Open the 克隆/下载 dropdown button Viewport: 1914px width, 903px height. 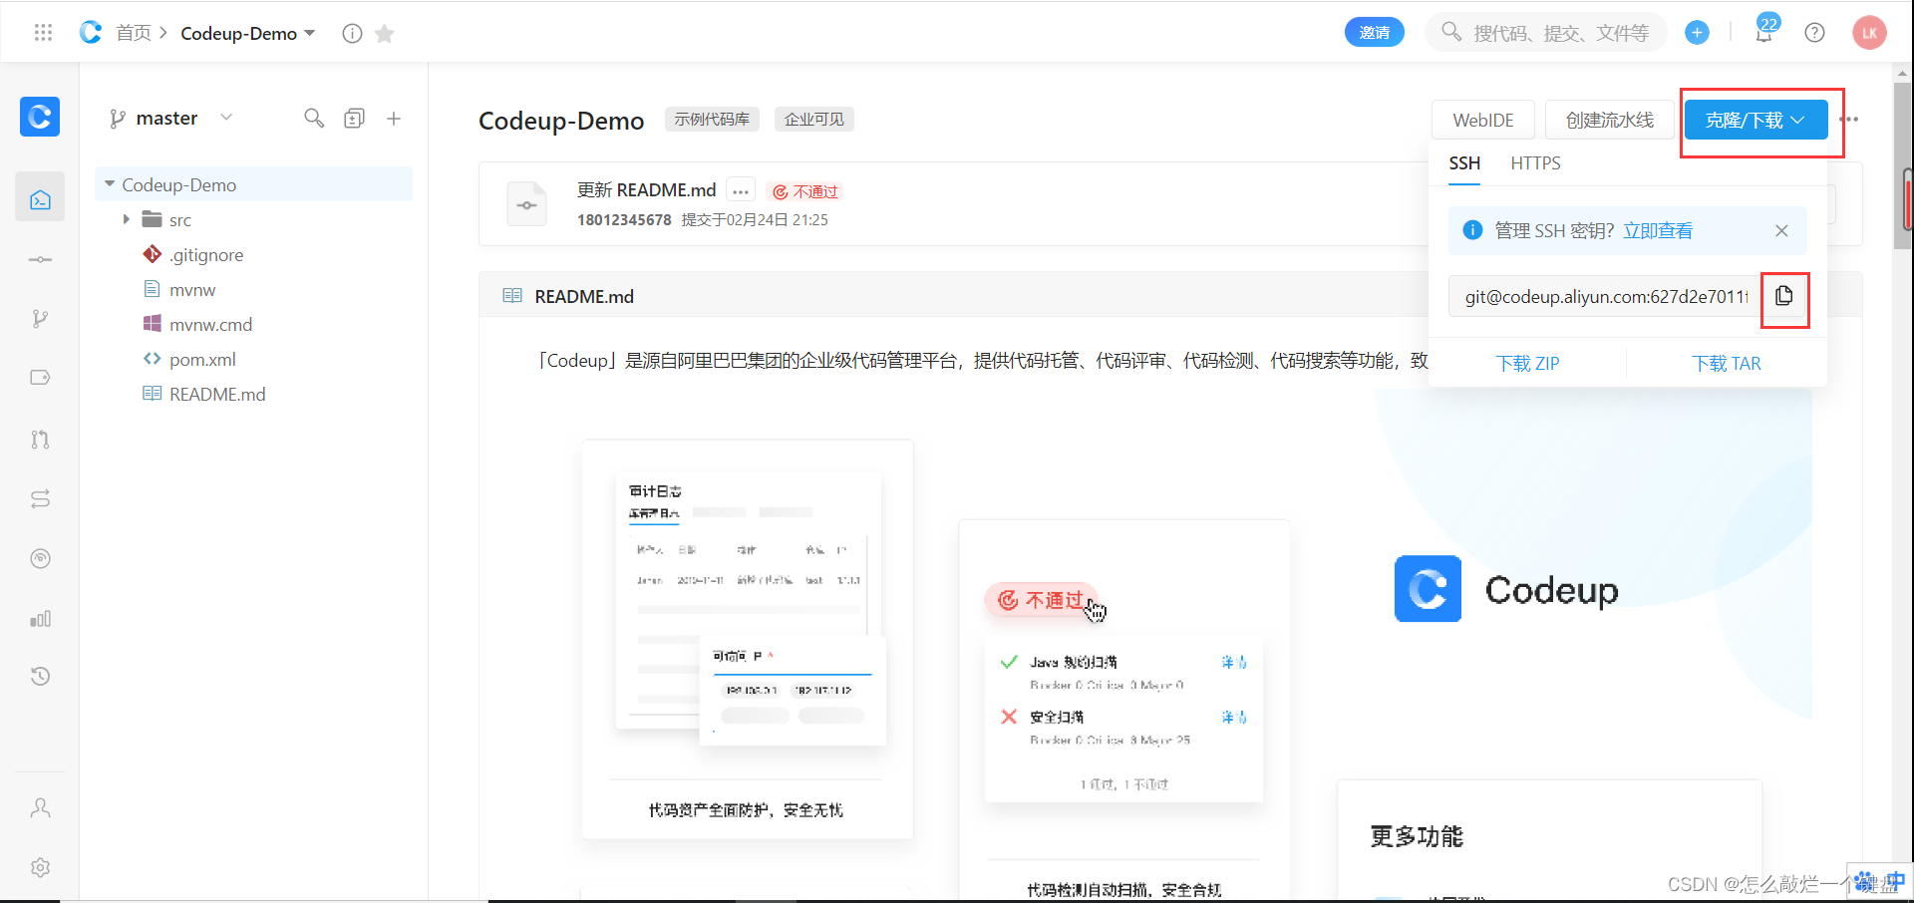coord(1755,120)
